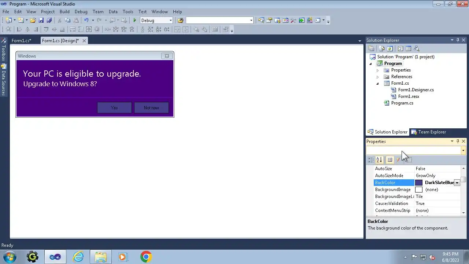Open Start Page icon in toolbar
Viewport: 469px width, 264px height.
[301, 21]
